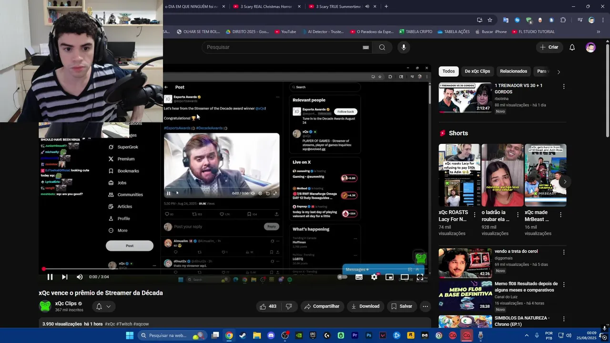This screenshot has width=610, height=343.
Task: Open the 1 TREINADOR VS 30 + 1 GORDOS thumbnail
Action: (465, 98)
